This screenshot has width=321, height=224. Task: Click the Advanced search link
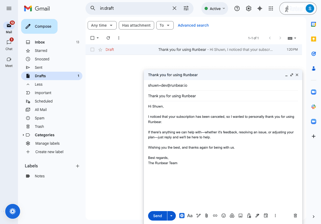click(x=193, y=25)
